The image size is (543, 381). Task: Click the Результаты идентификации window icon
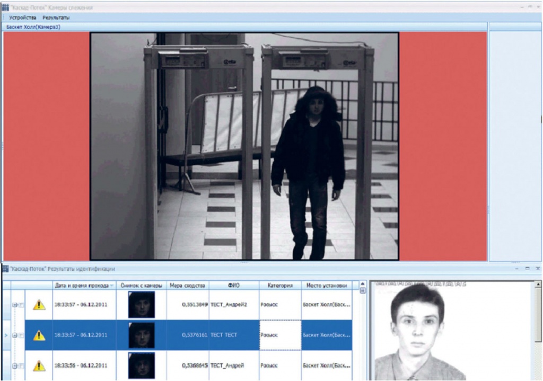(x=5, y=269)
